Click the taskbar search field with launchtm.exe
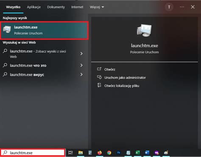The image size is (201, 157). tap(33, 153)
